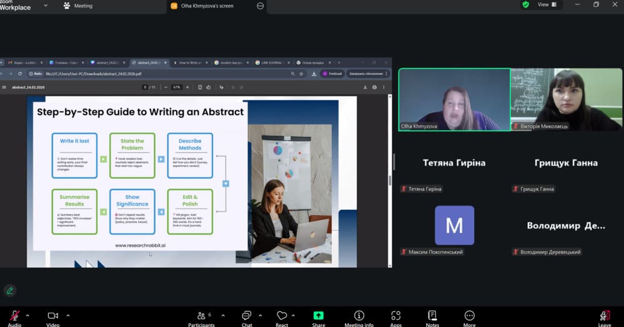
Task: Open the Zoom Workplace dropdown chevron
Action: [46, 6]
